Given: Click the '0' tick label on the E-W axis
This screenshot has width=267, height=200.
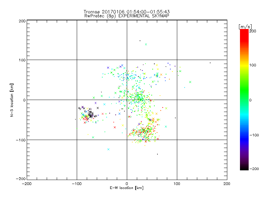Looking at the screenshot, I should point(127,184).
